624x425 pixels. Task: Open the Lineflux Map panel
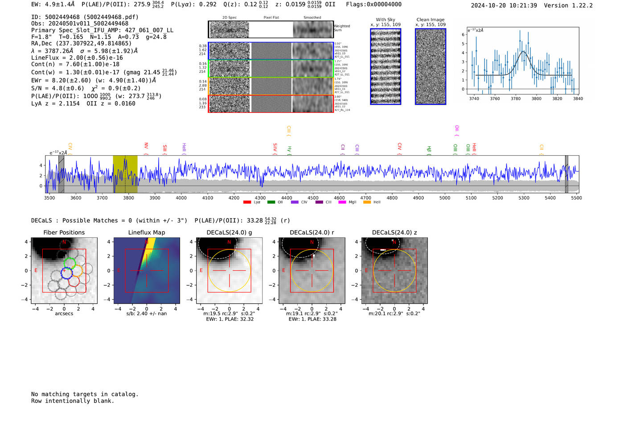147,271
